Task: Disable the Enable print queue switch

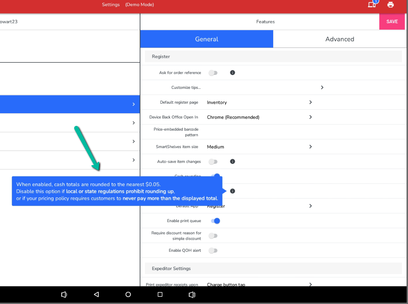Action: click(215, 221)
